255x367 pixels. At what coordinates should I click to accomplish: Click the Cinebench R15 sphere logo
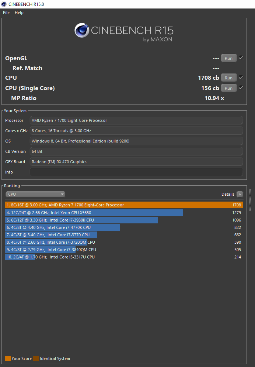(x=82, y=31)
